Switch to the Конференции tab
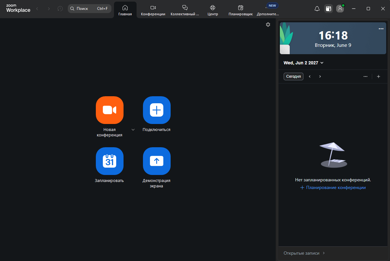 [x=153, y=10]
